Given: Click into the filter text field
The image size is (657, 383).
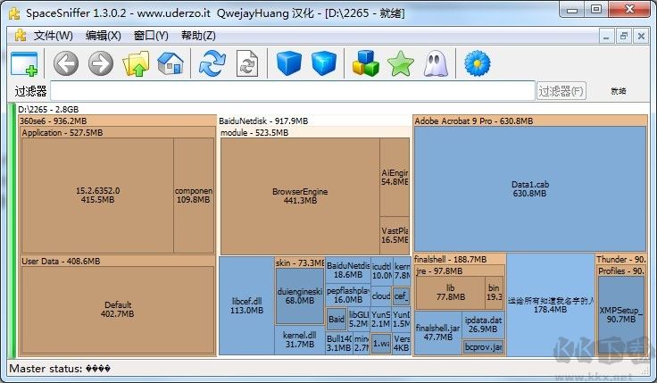Looking at the screenshot, I should 293,91.
